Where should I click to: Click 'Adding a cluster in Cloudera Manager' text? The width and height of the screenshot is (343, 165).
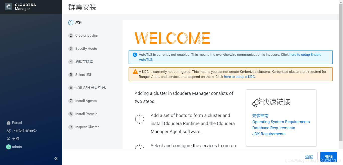tap(184, 97)
